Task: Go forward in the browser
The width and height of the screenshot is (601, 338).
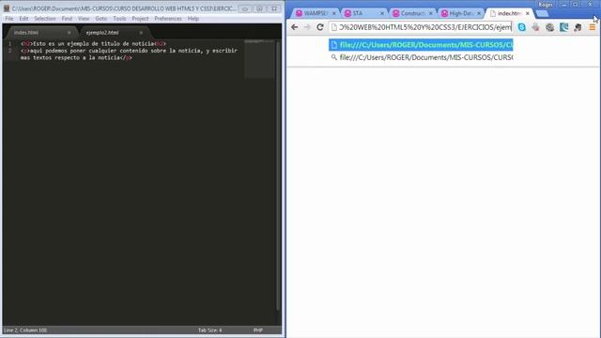Action: point(307,27)
